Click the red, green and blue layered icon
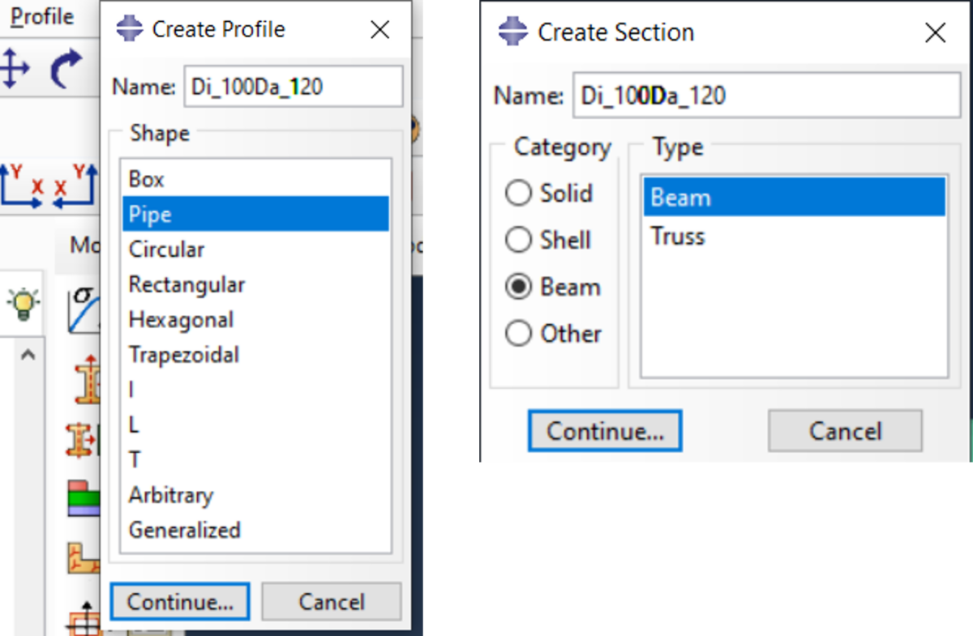 (83, 497)
